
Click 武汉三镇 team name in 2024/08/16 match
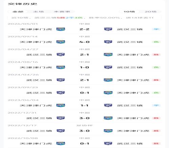(x=130, y=67)
